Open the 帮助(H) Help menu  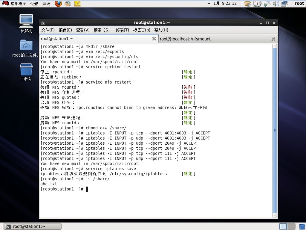tap(161, 30)
